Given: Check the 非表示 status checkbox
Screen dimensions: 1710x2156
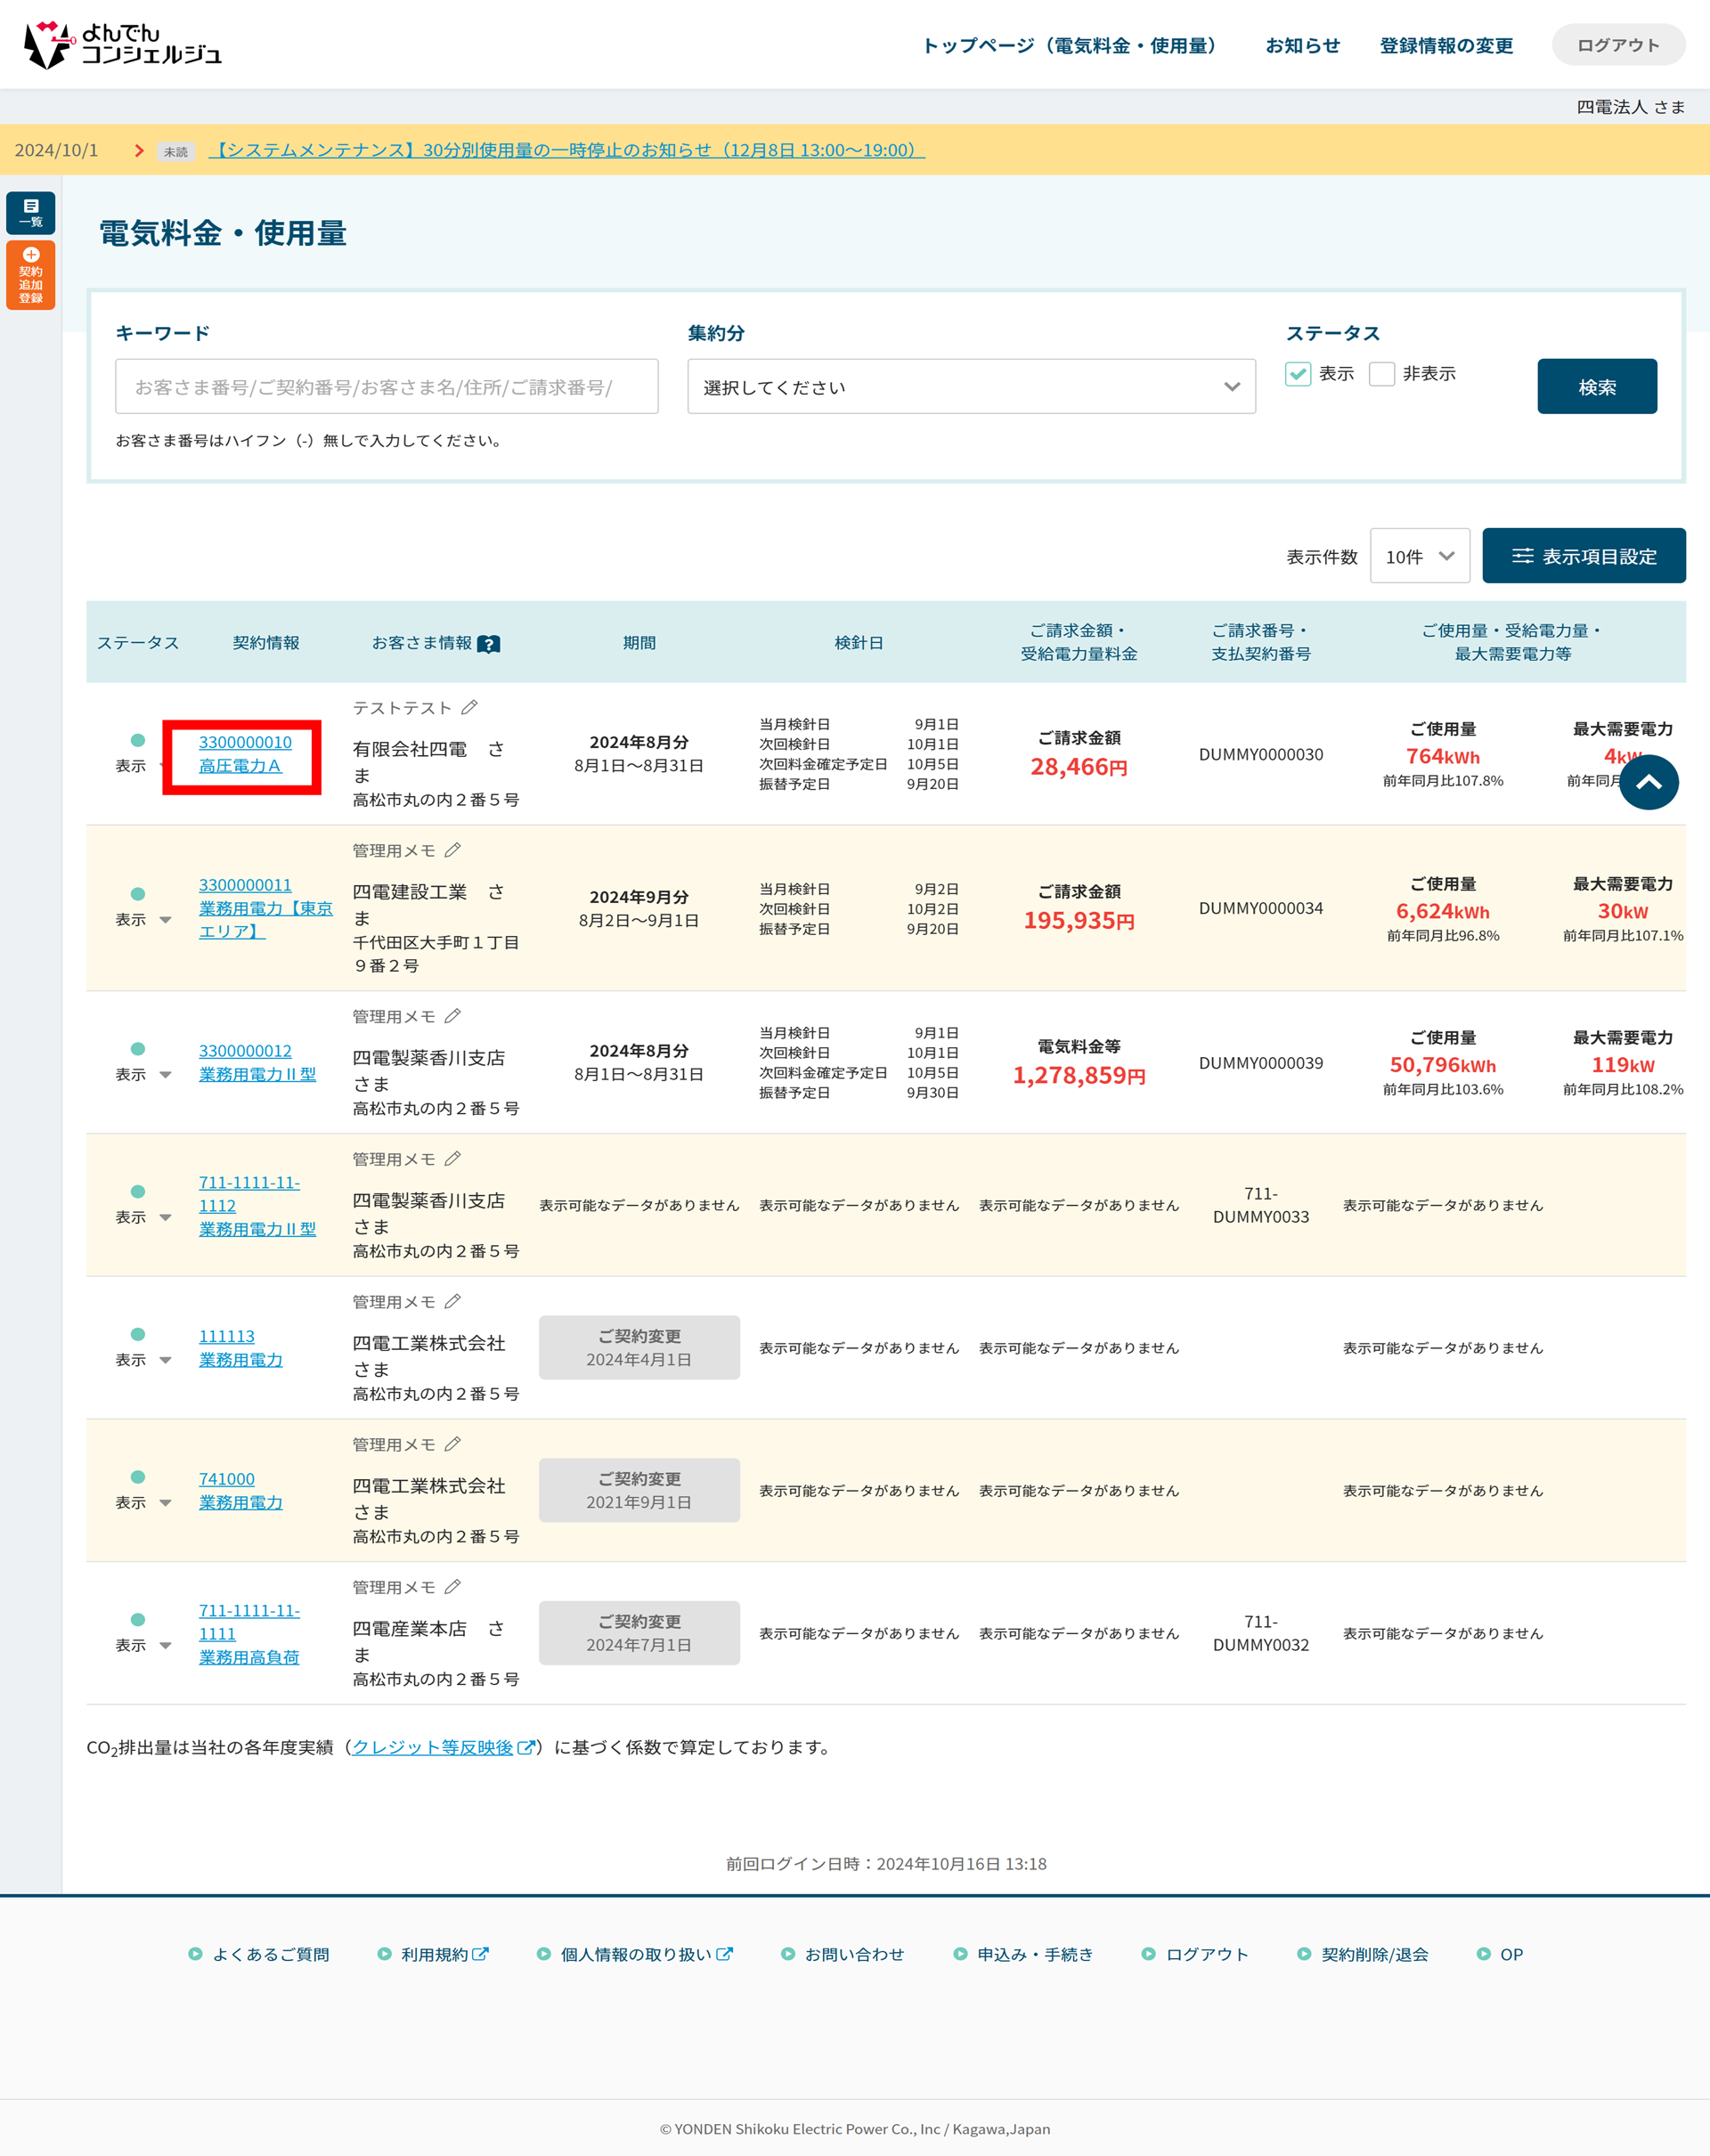Looking at the screenshot, I should point(1381,374).
